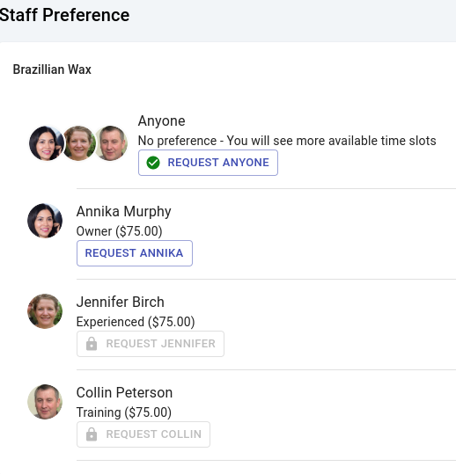Image resolution: width=456 pixels, height=474 pixels.
Task: Click the locked Request Jennifer button
Action: (151, 344)
